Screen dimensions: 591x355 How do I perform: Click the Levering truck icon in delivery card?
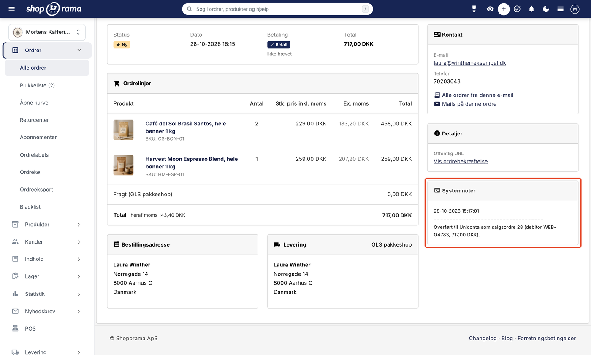(x=277, y=244)
